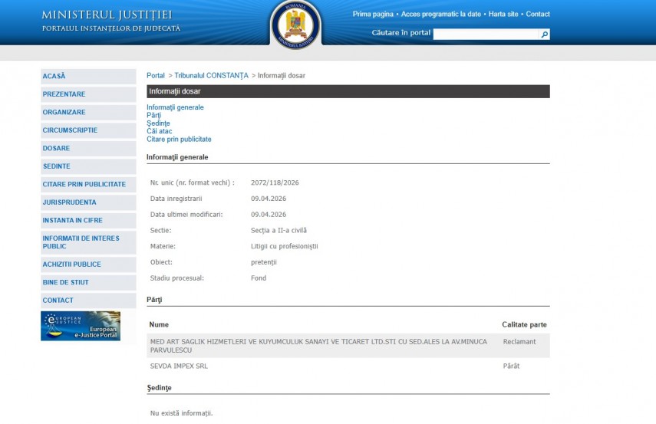Open ȘEDINȚE in the left menu
The width and height of the screenshot is (656, 424).
point(57,166)
